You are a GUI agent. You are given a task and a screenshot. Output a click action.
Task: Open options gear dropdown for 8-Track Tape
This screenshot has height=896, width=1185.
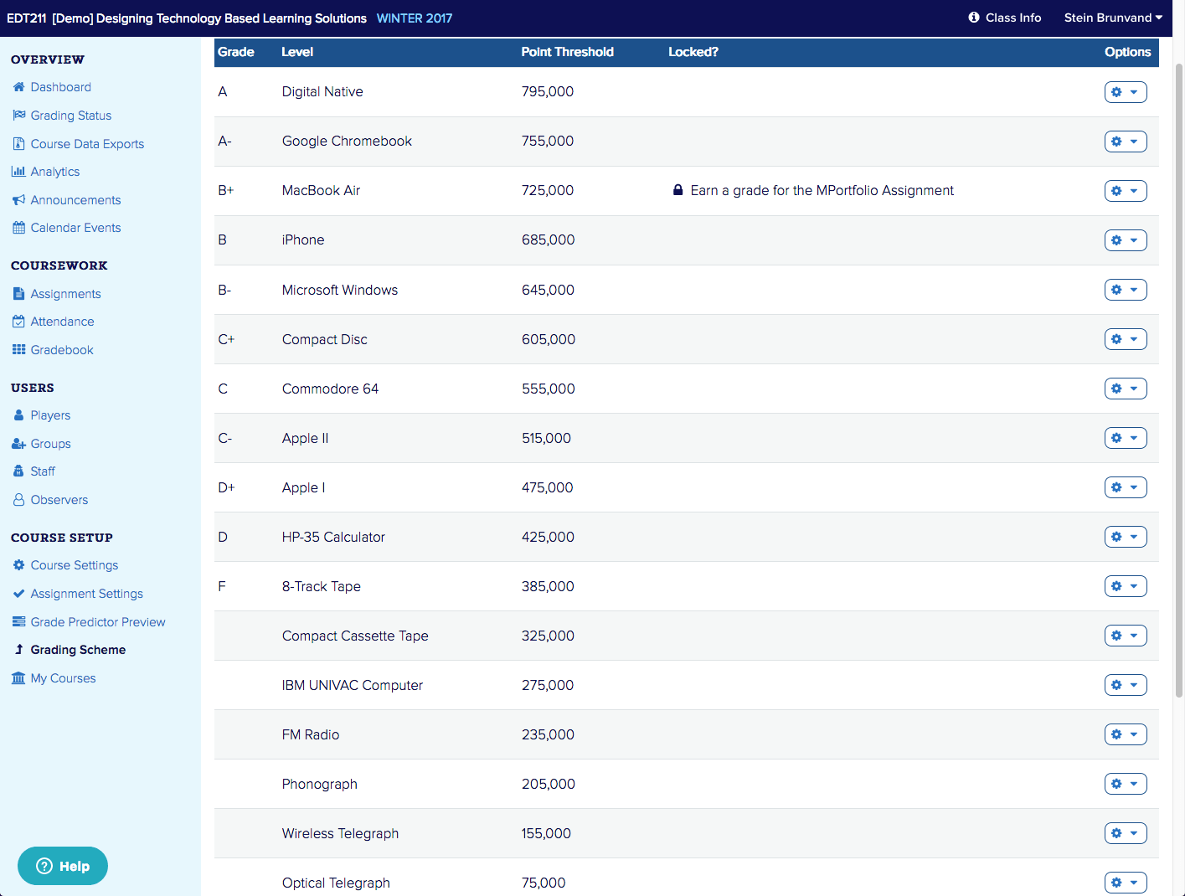(1126, 586)
